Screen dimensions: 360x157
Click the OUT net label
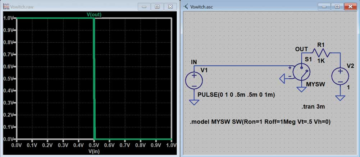pos(301,49)
